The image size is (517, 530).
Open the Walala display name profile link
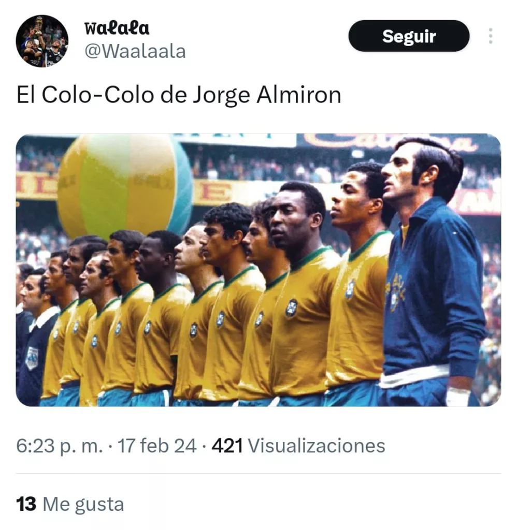[117, 28]
